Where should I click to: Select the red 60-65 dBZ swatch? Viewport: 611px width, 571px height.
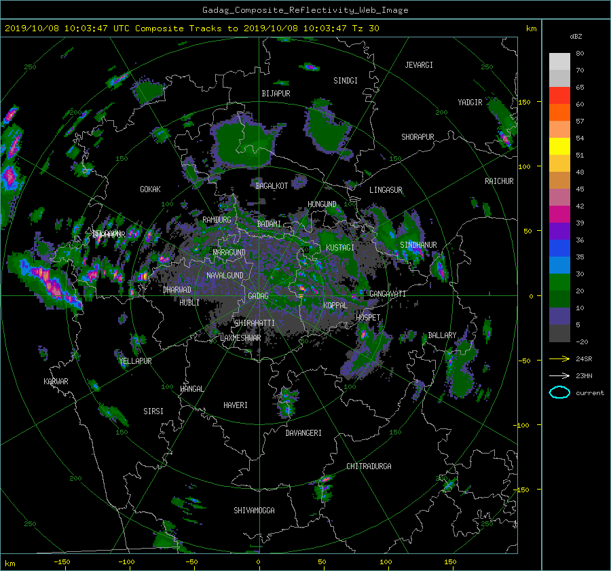coord(559,96)
